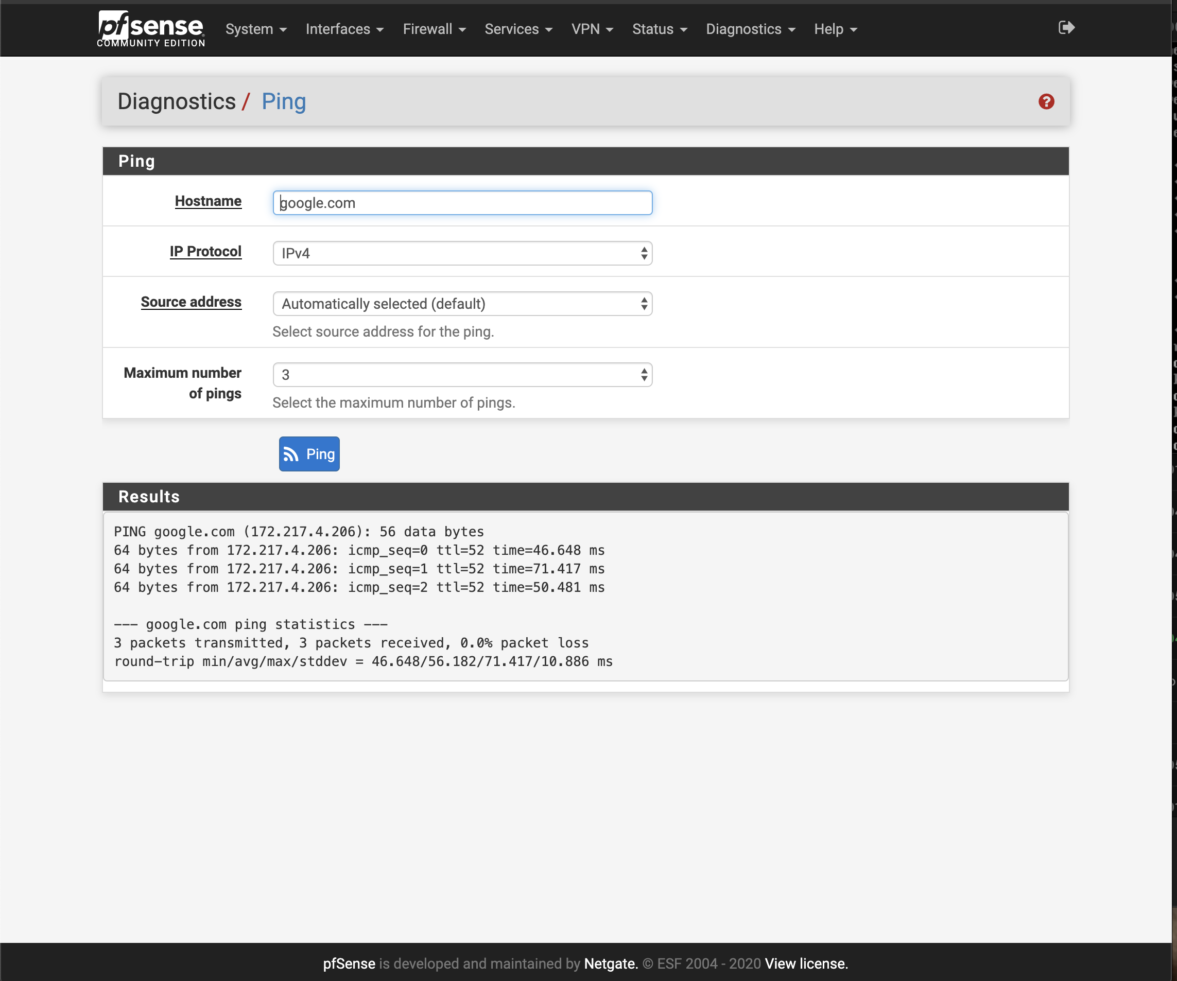Click the '3 packets transmitted' statistics line
The image size is (1177, 981).
(x=352, y=643)
